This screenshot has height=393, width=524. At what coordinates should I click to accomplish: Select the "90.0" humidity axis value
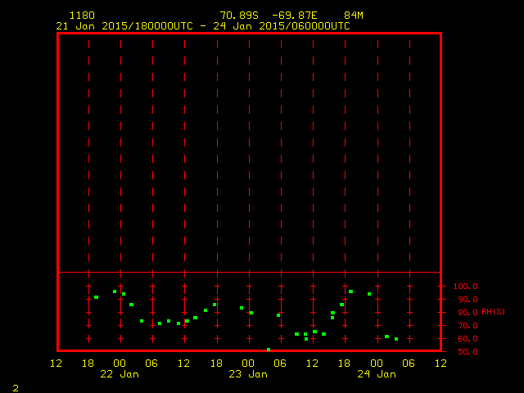click(468, 300)
